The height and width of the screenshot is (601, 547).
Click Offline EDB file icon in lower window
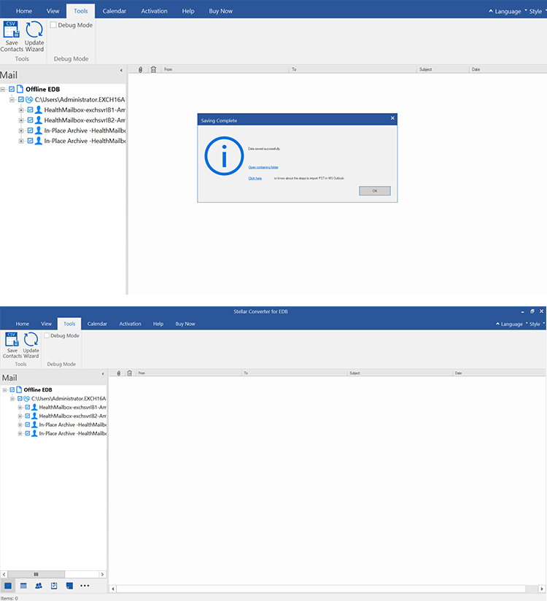19,389
